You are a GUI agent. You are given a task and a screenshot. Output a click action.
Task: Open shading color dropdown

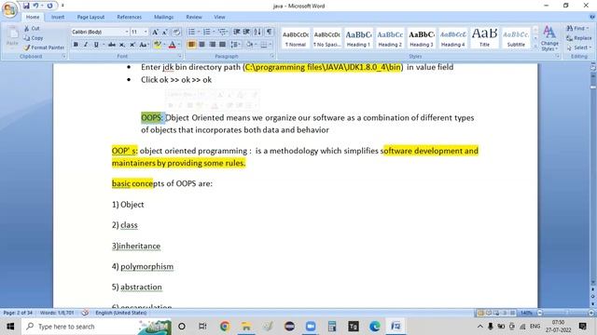click(255, 45)
